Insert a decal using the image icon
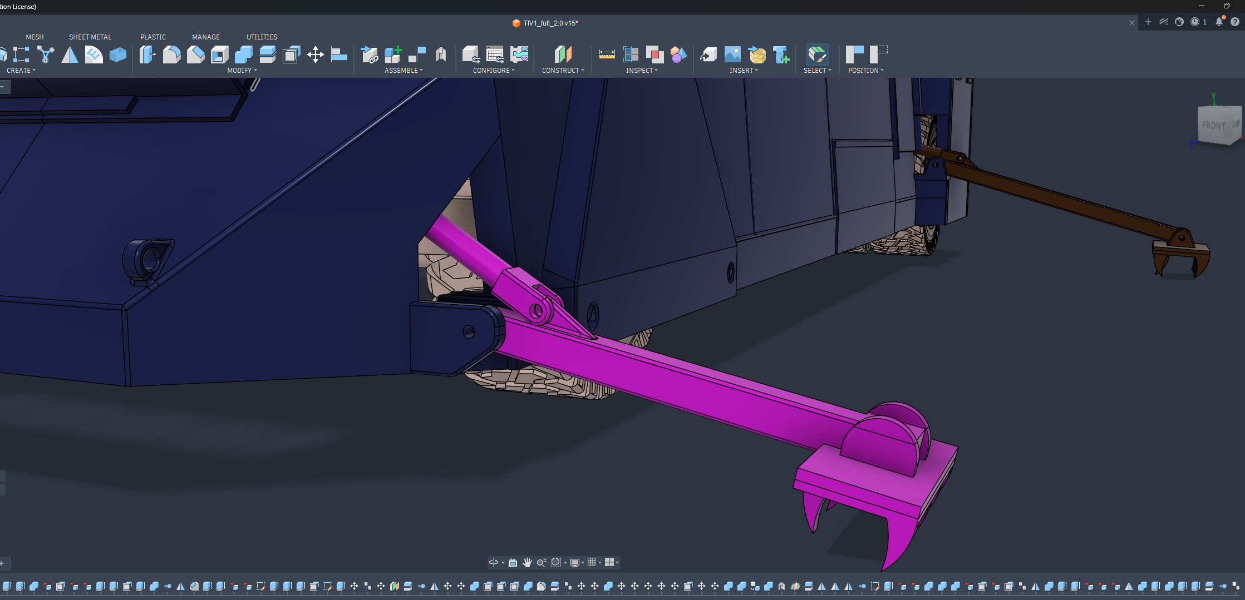 click(732, 54)
